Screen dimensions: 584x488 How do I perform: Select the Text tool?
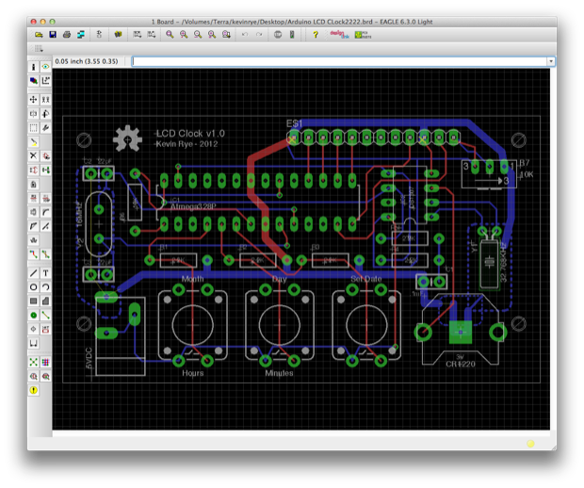pos(45,273)
